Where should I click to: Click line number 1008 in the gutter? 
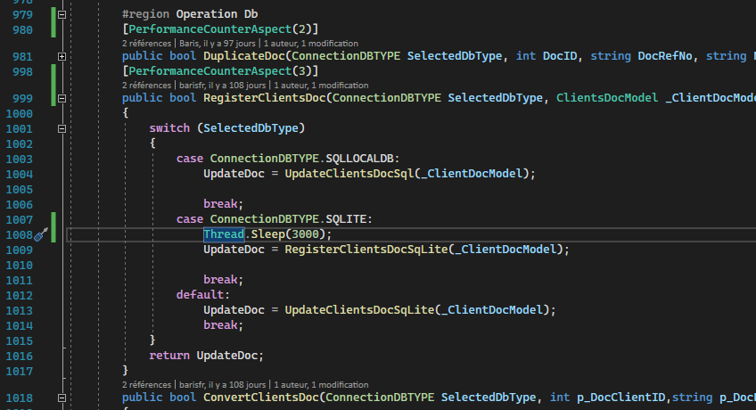(18, 234)
